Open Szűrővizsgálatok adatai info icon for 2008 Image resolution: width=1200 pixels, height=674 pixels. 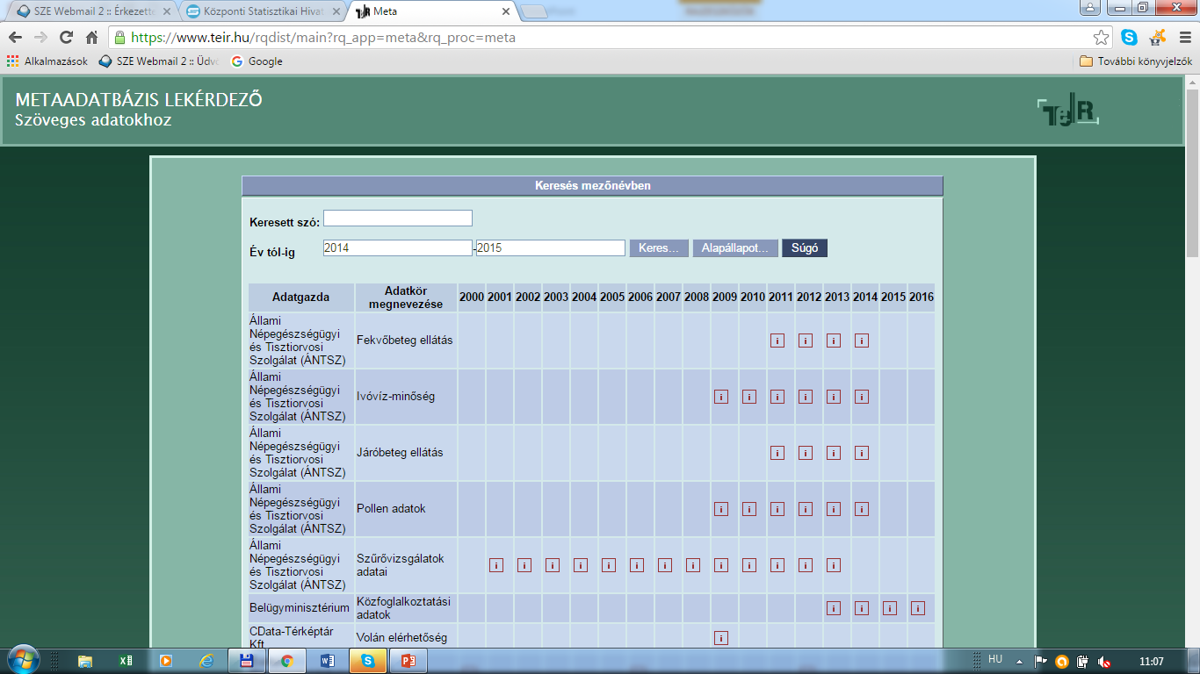(693, 565)
